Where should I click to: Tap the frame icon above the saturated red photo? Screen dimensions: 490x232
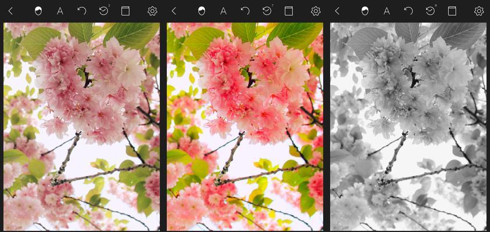[289, 11]
